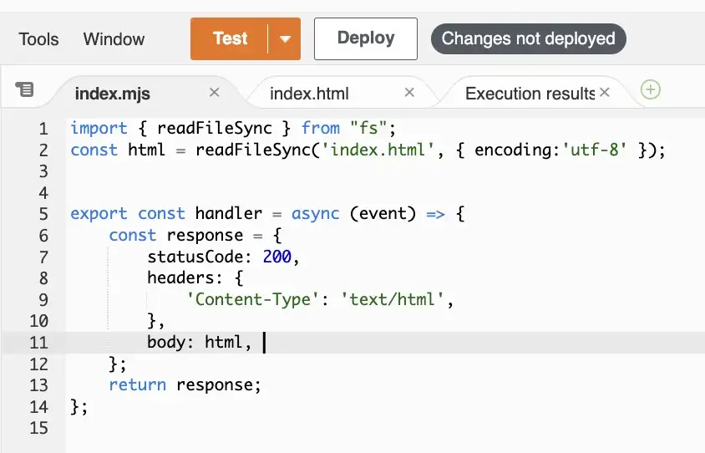Close the index.html tab
Viewport: 705px width, 453px height.
409,92
